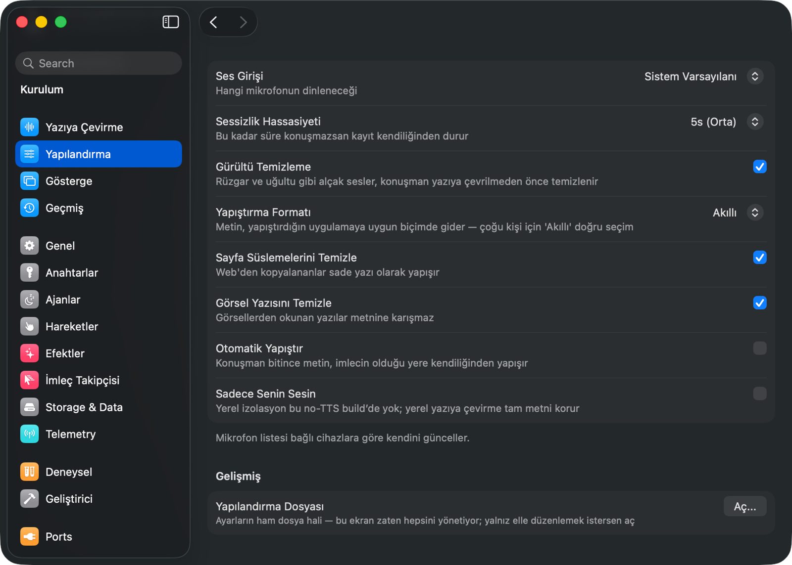The image size is (792, 565).
Task: Click the Gösterge overlay icon
Action: click(x=30, y=181)
